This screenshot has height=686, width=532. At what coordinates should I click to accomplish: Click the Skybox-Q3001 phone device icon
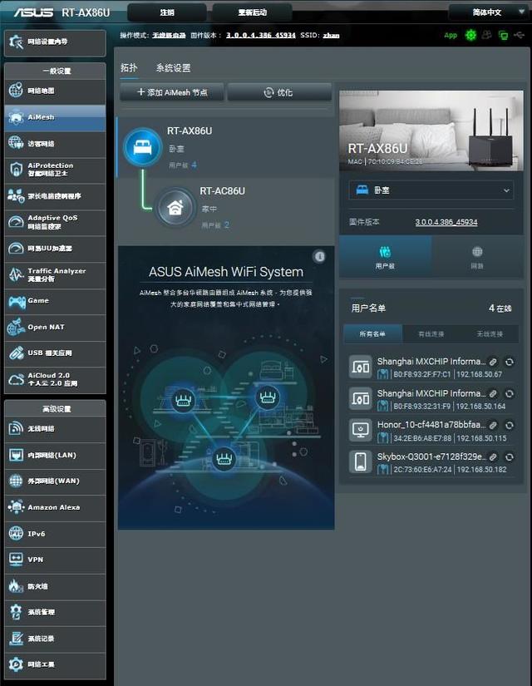coord(361,461)
